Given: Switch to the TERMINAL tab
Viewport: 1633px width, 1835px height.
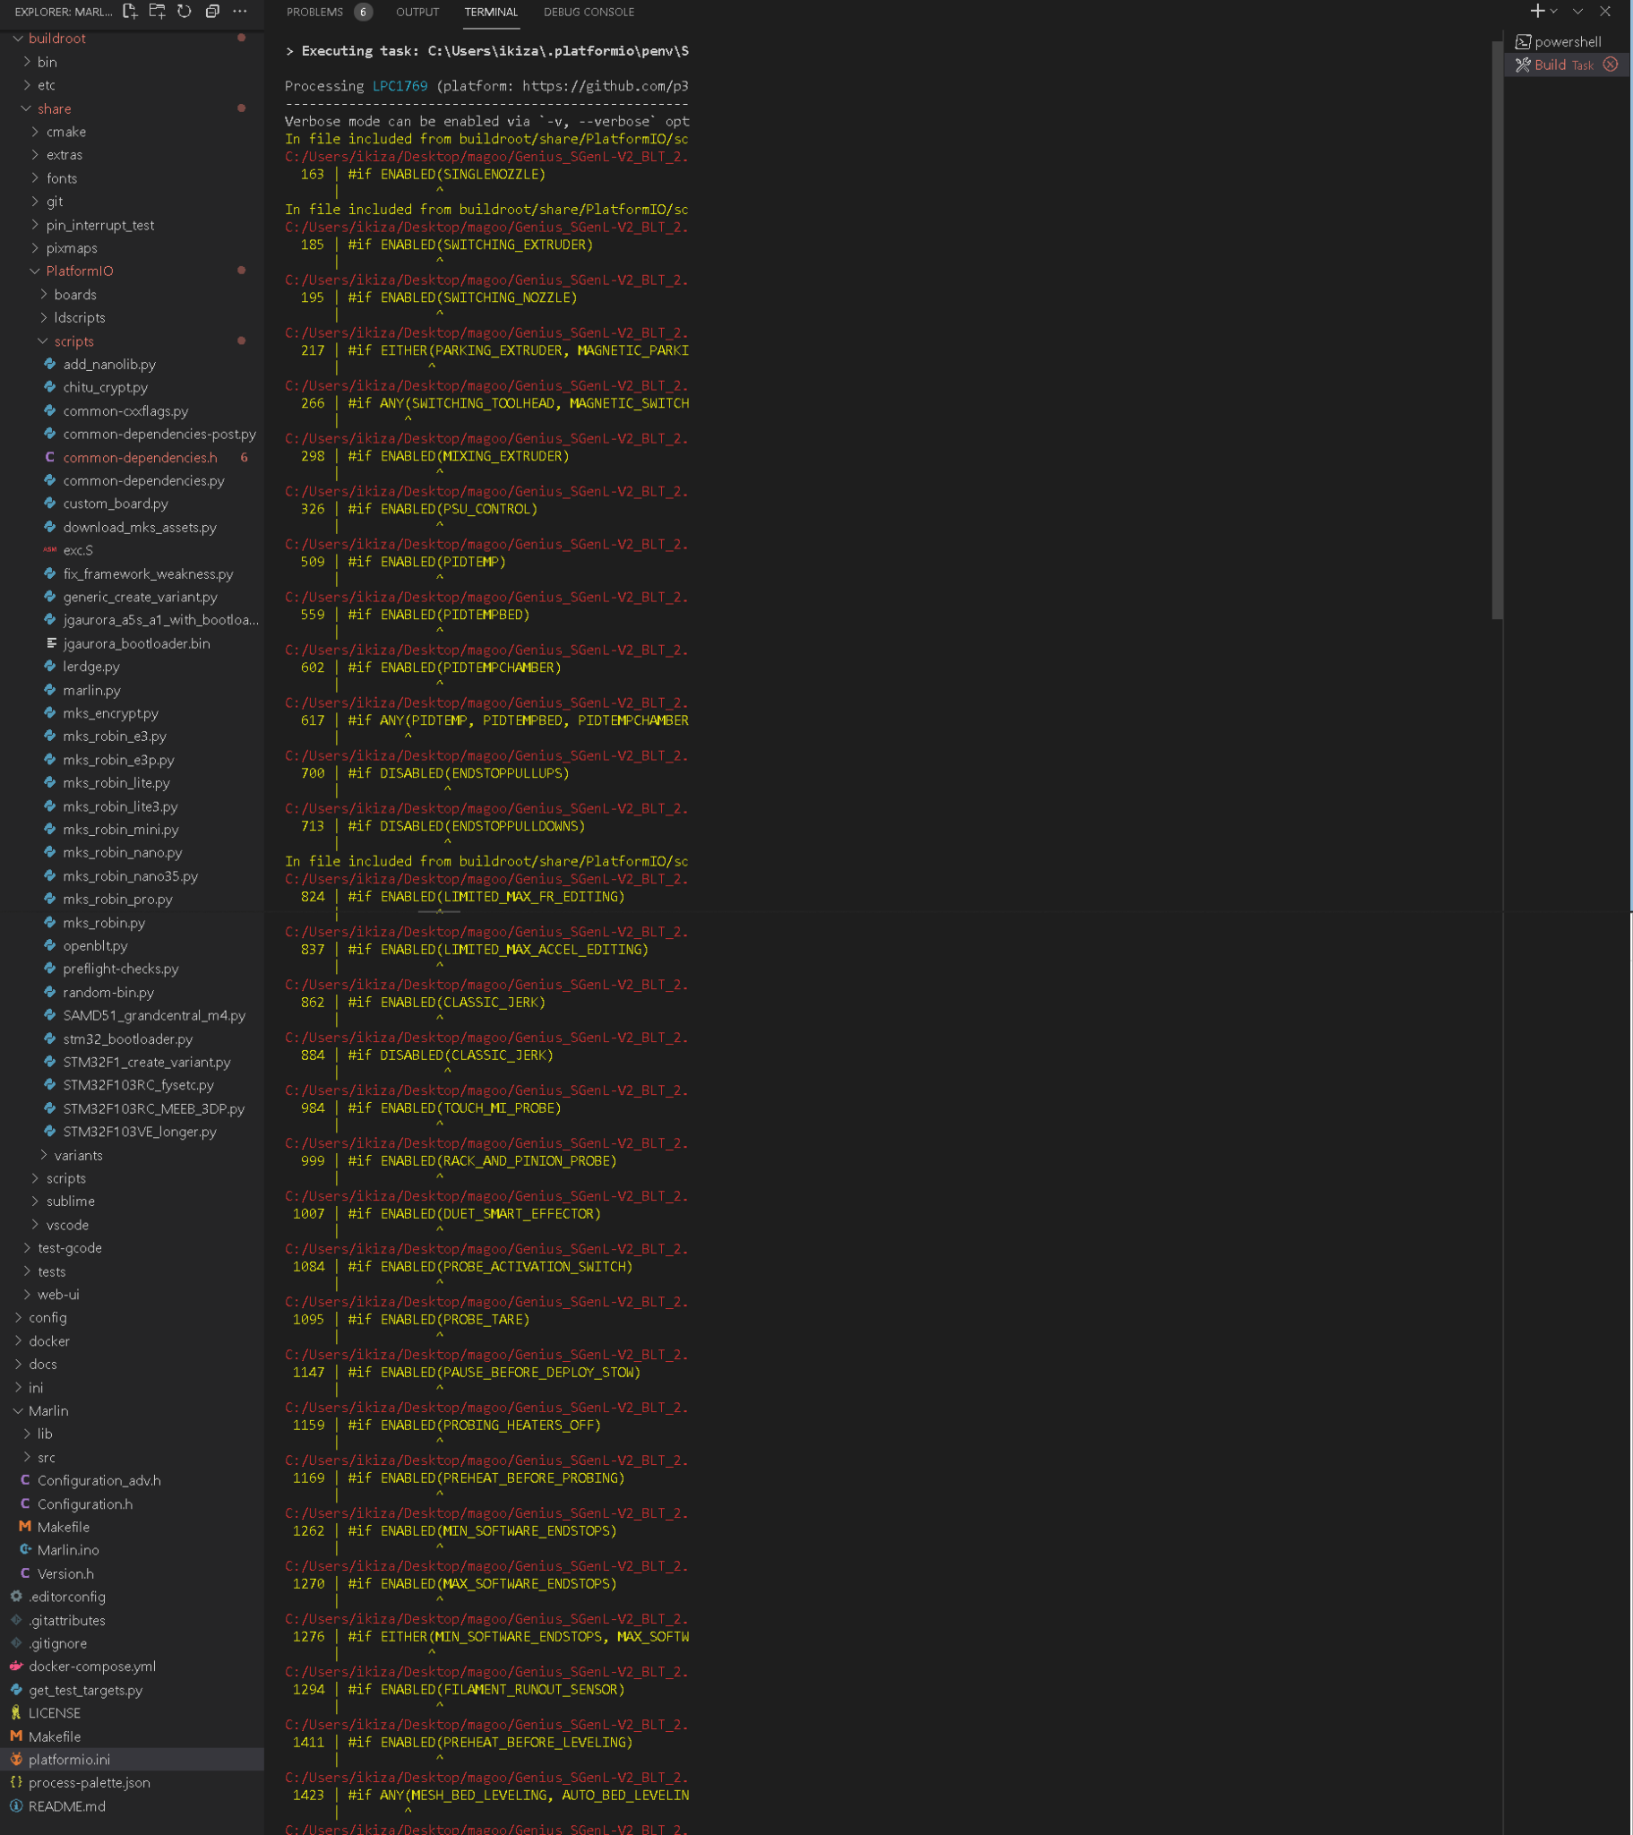Looking at the screenshot, I should [x=491, y=12].
